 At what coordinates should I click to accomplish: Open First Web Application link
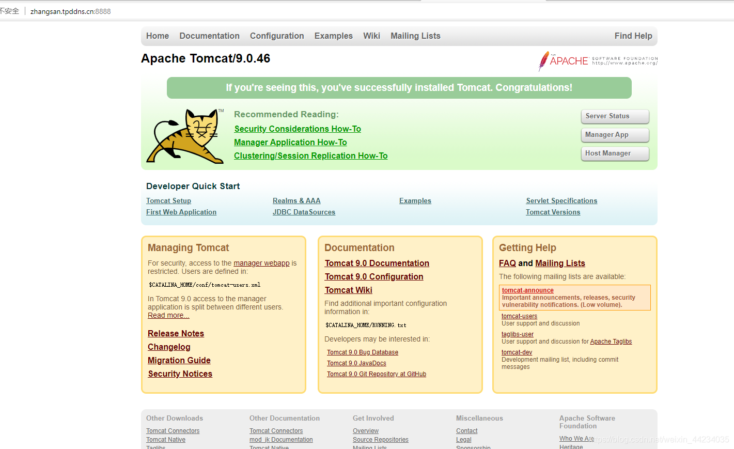181,212
